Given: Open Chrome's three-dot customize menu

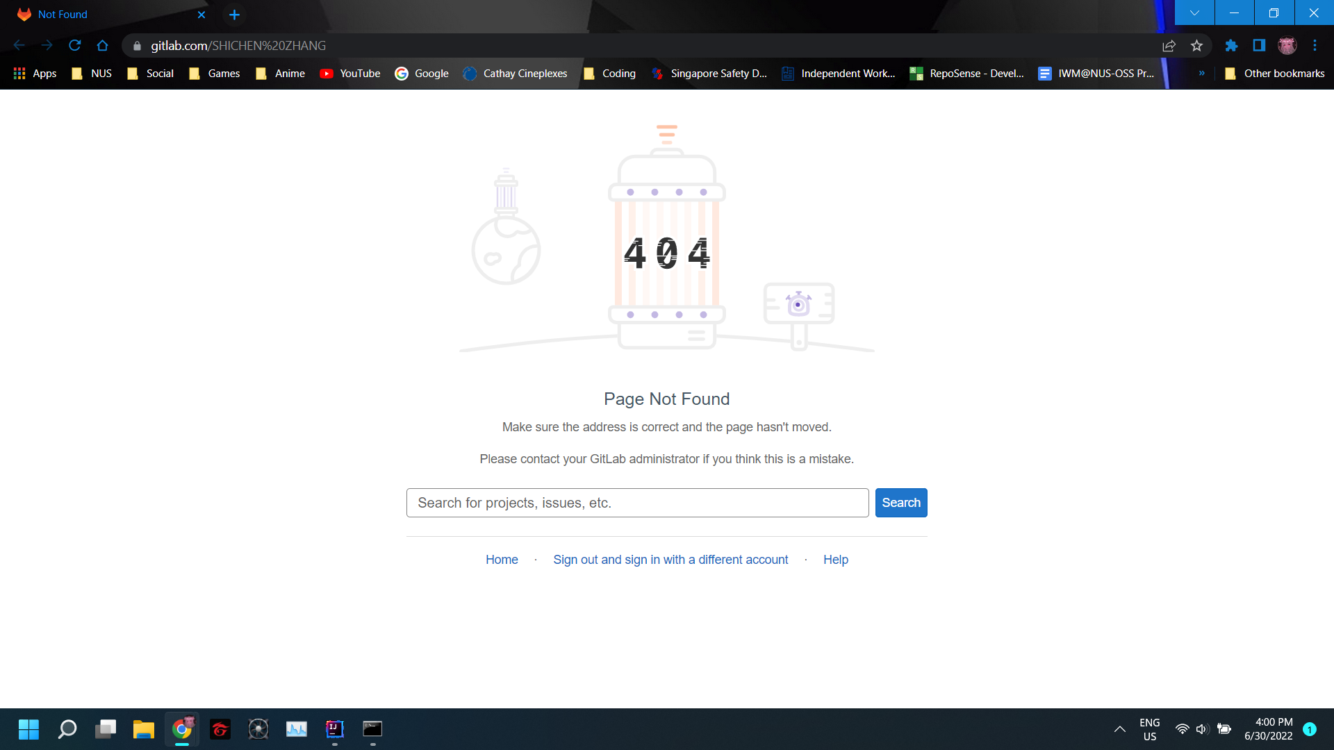Looking at the screenshot, I should click(1315, 45).
